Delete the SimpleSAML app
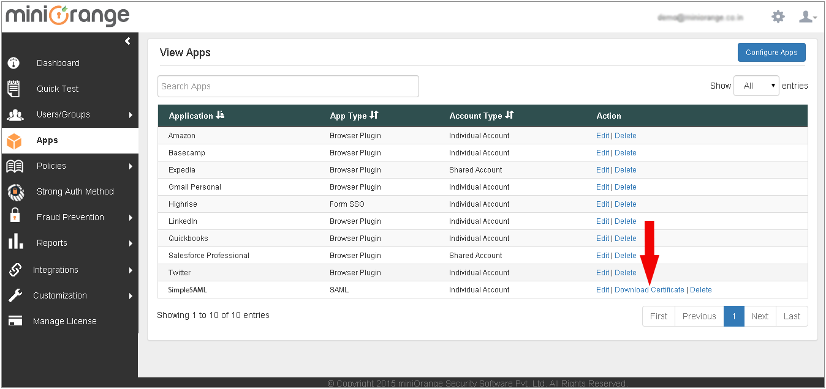 701,290
